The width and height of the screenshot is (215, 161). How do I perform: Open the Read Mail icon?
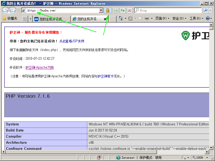140,18
